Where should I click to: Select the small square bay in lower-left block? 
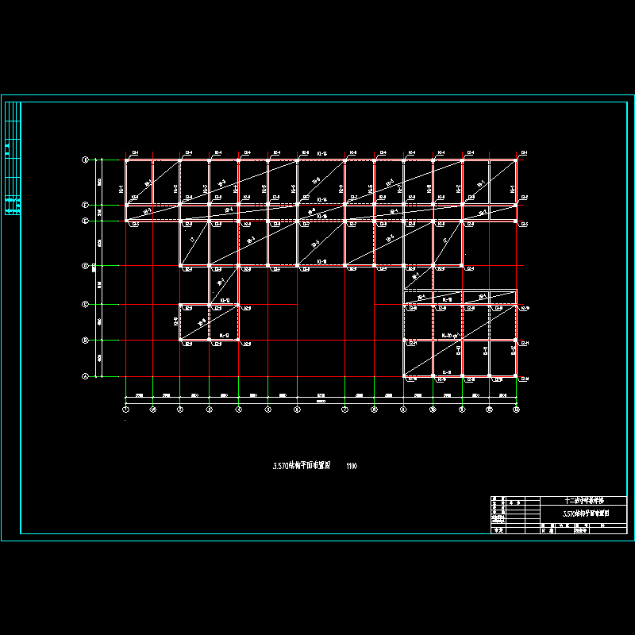tap(194, 323)
